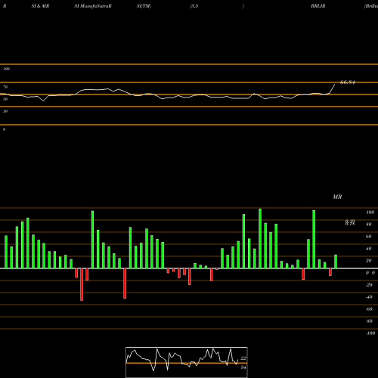Viewport: 378px width, 378px height.
Task: Click the end of the RSI line near 66.84
Action: coord(335,85)
